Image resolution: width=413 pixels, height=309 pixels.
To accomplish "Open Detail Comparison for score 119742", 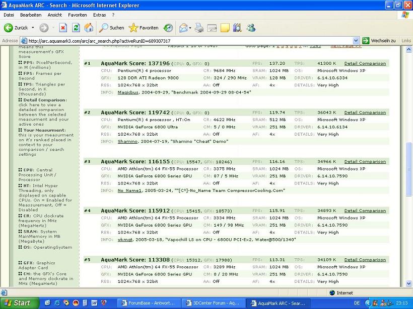I will pos(365,113).
